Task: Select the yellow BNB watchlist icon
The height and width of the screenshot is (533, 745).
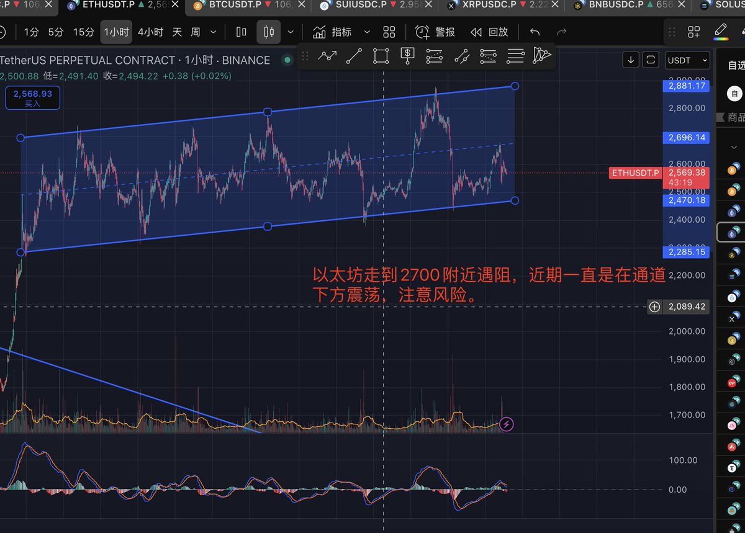Action: [x=734, y=254]
